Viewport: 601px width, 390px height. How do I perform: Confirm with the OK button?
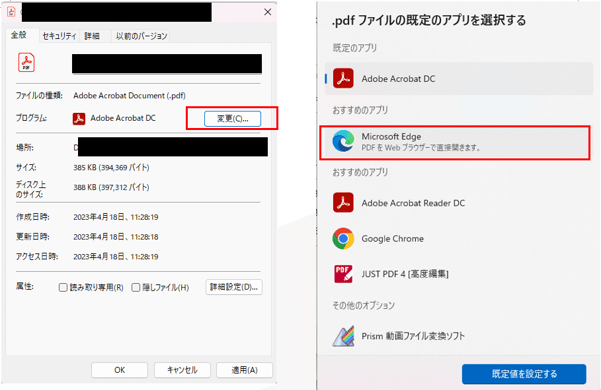click(120, 370)
